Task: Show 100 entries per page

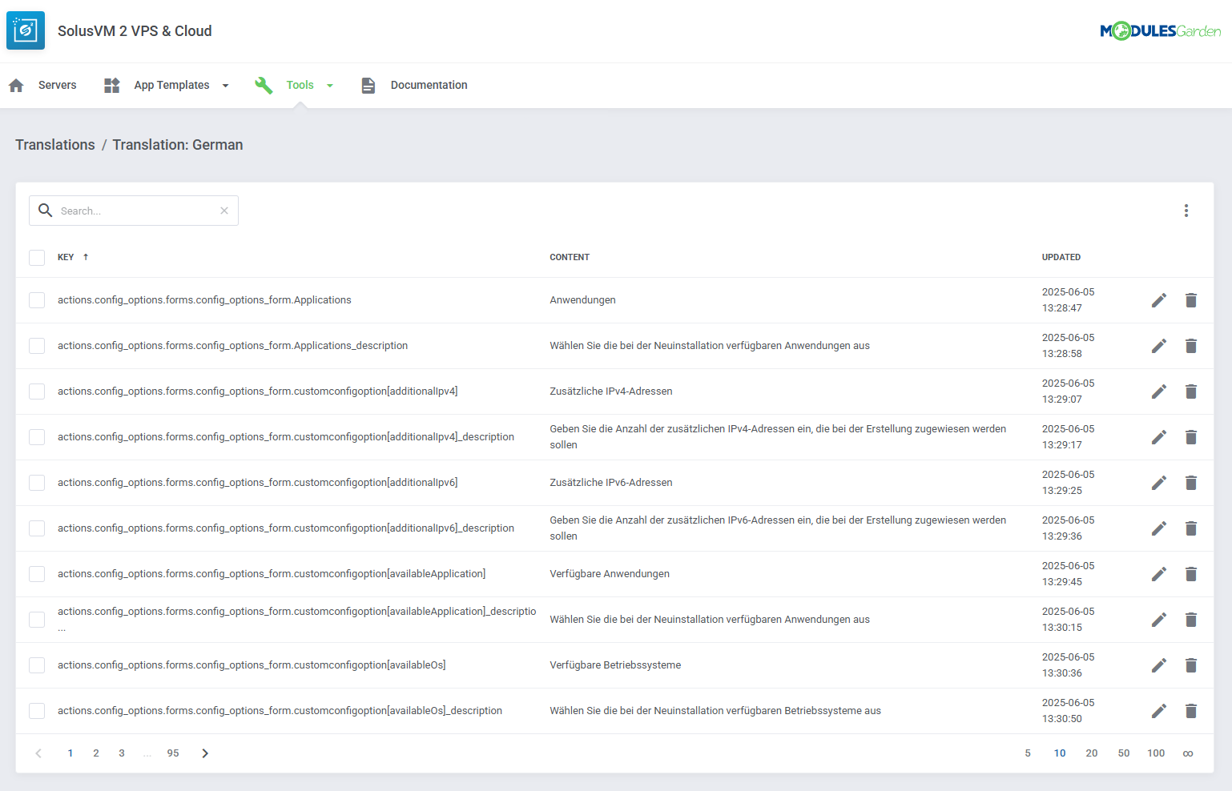Action: 1156,753
